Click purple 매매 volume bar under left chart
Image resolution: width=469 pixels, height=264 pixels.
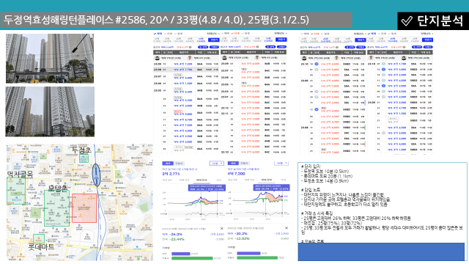[181, 254]
